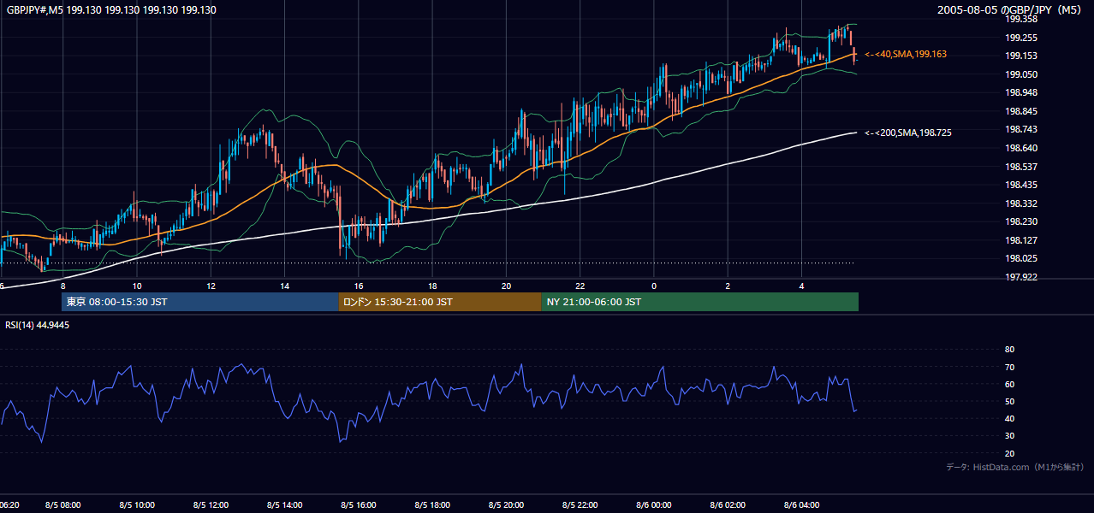
Task: Click the 8/5 16:00 bottom time label
Action: (x=359, y=504)
